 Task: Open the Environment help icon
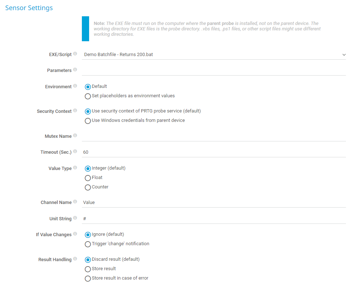pyautogui.click(x=75, y=86)
